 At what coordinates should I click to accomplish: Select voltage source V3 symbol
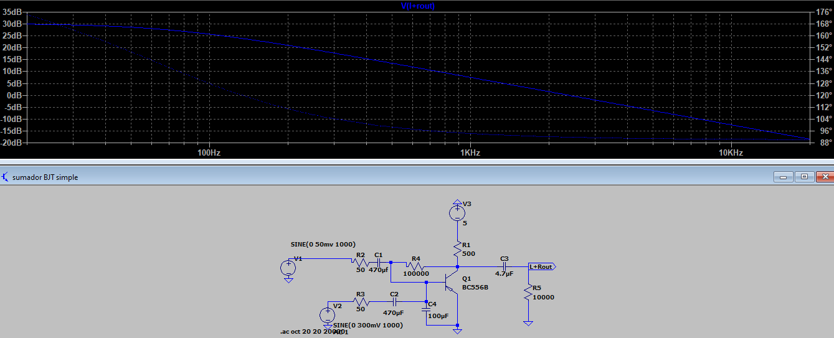[x=457, y=214]
